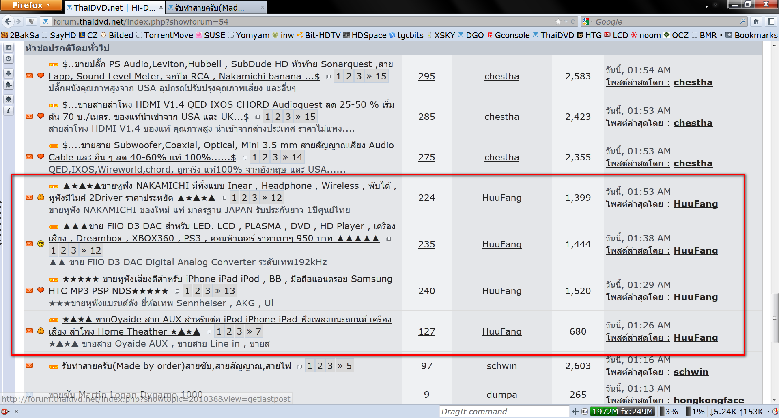Open page 2 of the Subwoofer,Coaxial topic

(265, 157)
